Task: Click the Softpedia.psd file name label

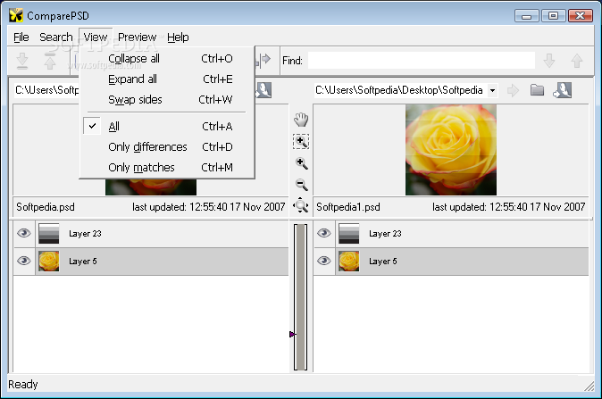Action: (x=46, y=207)
